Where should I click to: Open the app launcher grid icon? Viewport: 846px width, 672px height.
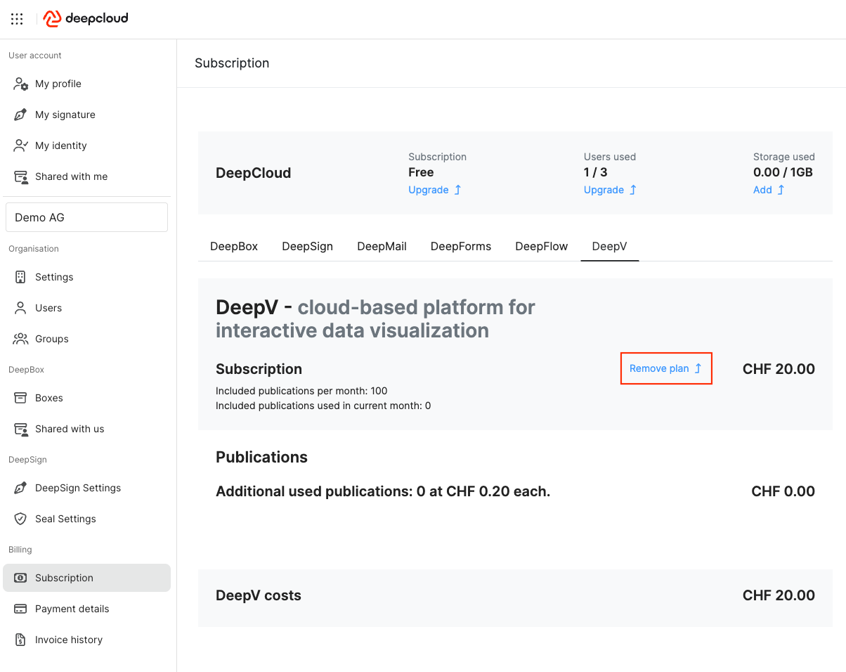point(17,19)
